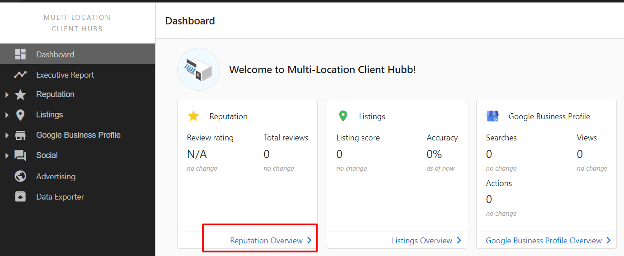Screen dimensions: 624x256
Task: Open the Google Business Profile Overview link
Action: tap(544, 241)
